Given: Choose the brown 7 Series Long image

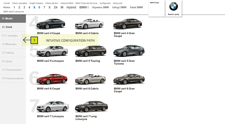Looking at the screenshot, I should pyautogui.click(x=91, y=106).
